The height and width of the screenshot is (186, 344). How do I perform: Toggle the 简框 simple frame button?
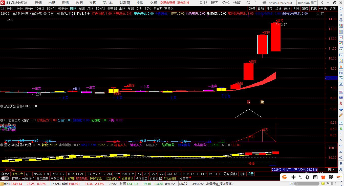305,9
